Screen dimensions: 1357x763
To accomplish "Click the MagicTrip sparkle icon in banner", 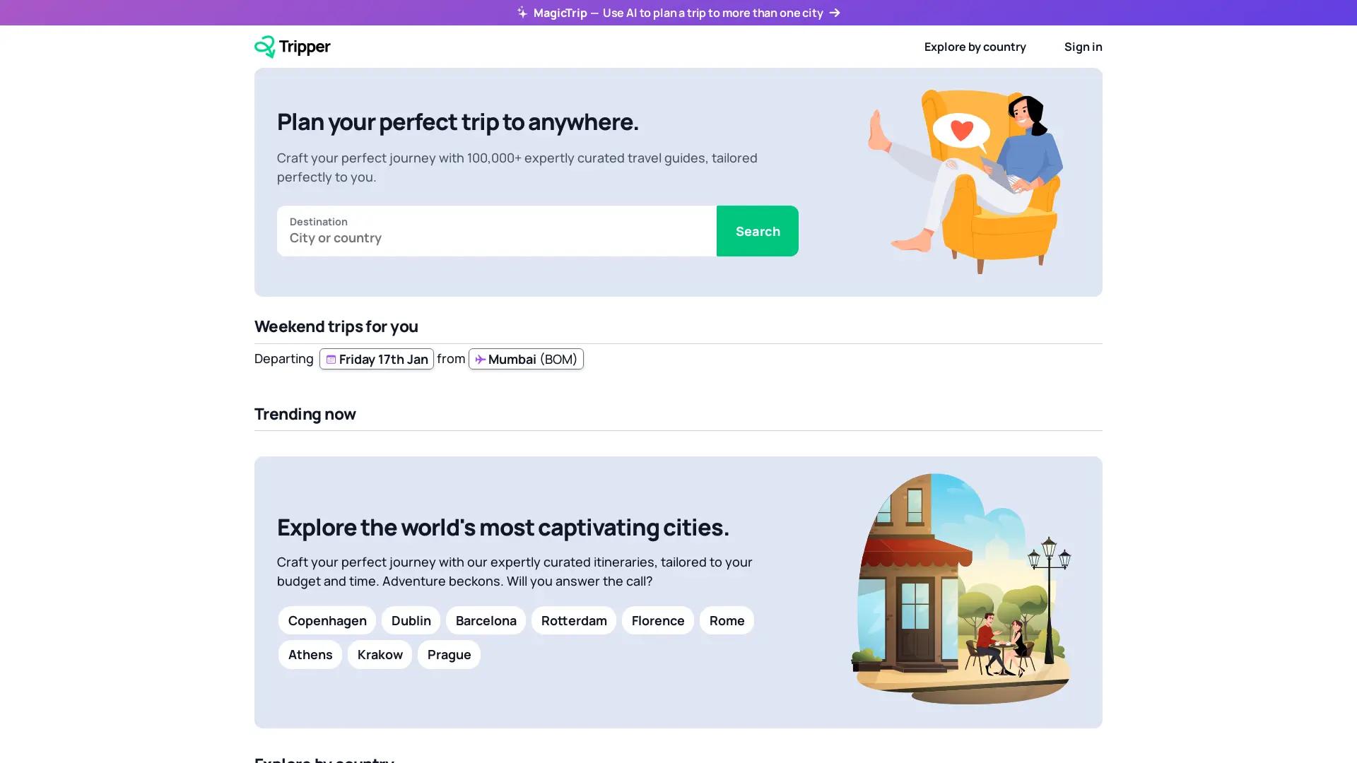I will pos(522,13).
